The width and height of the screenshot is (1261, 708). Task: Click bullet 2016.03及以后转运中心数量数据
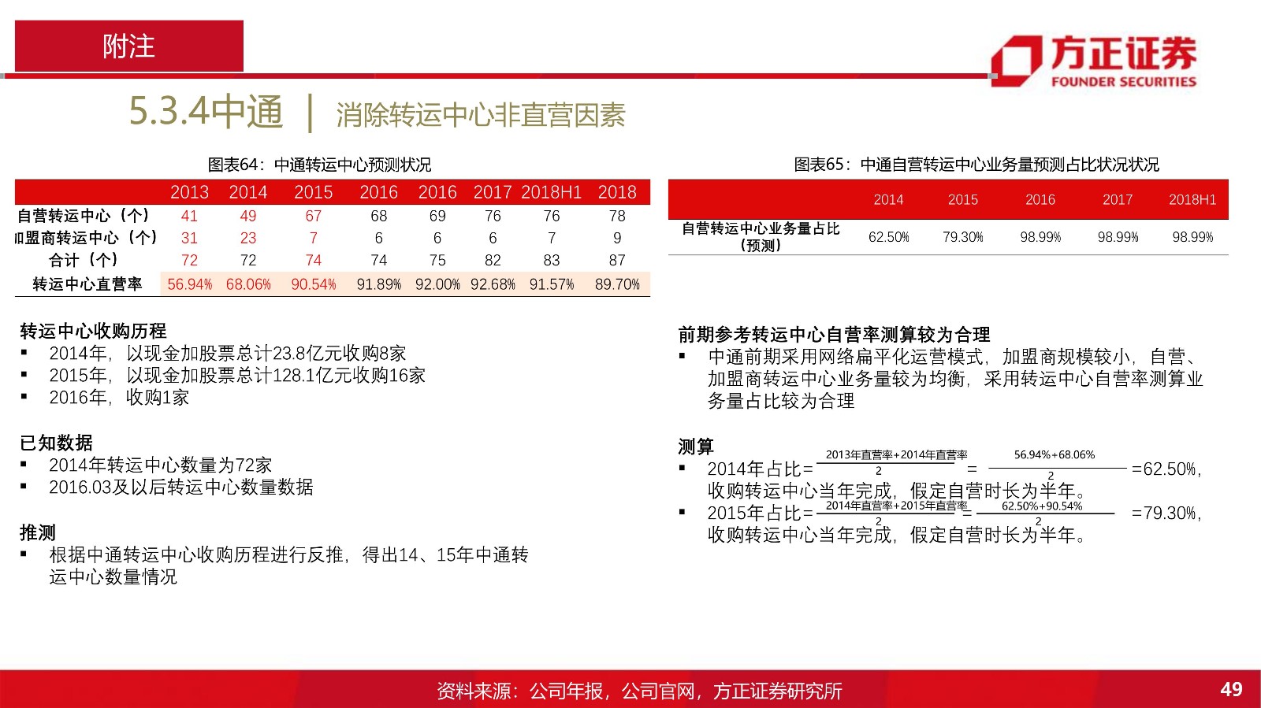point(181,487)
